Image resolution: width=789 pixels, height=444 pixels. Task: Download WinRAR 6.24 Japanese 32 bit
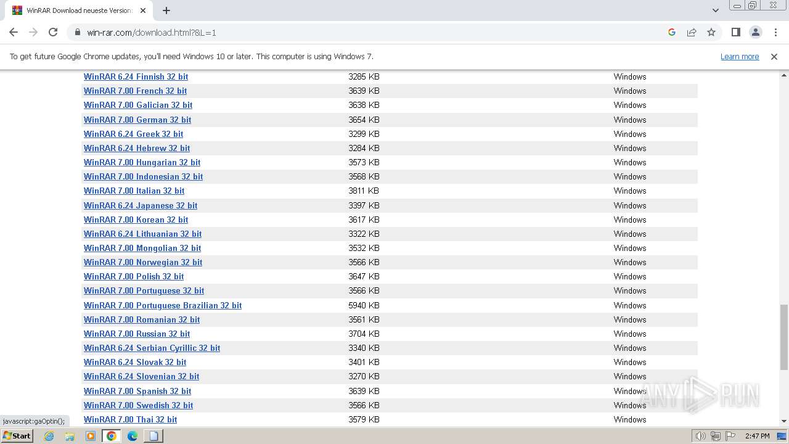[x=141, y=205]
